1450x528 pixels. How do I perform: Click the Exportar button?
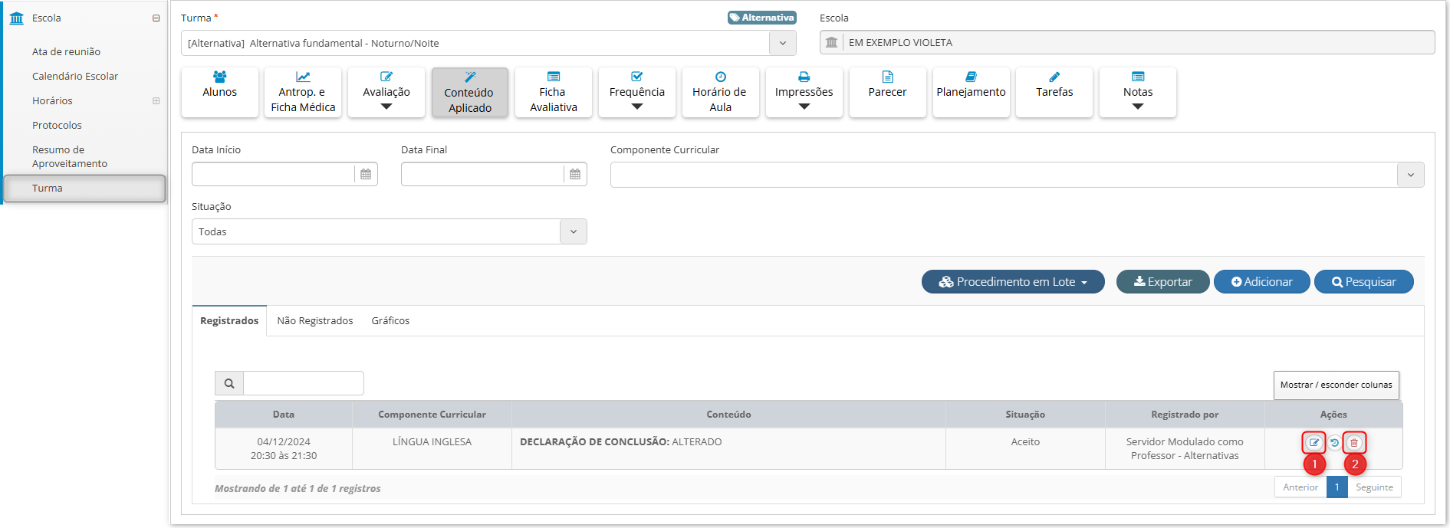[x=1163, y=281]
